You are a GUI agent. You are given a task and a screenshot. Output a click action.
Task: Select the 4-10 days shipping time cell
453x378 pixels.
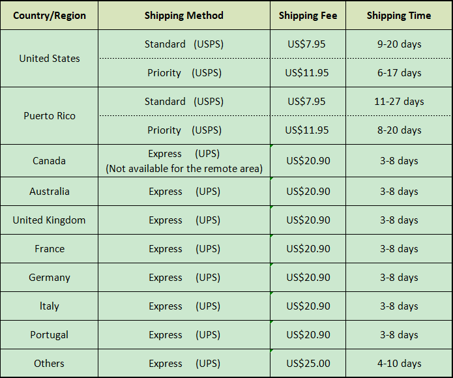pyautogui.click(x=398, y=364)
